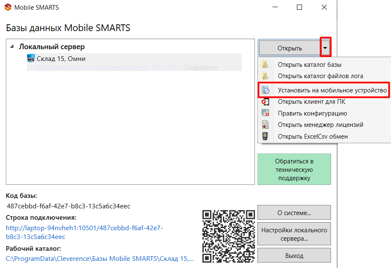Maximize the Mobile SMARTS window

299,7
